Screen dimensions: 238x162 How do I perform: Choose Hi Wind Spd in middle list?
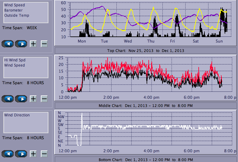pyautogui.click(x=15, y=60)
